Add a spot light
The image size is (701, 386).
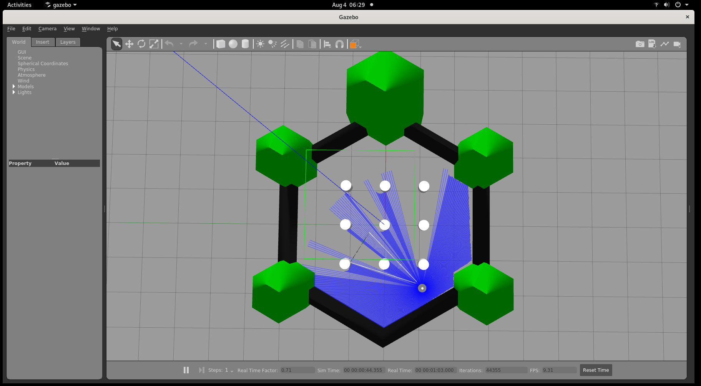click(272, 44)
